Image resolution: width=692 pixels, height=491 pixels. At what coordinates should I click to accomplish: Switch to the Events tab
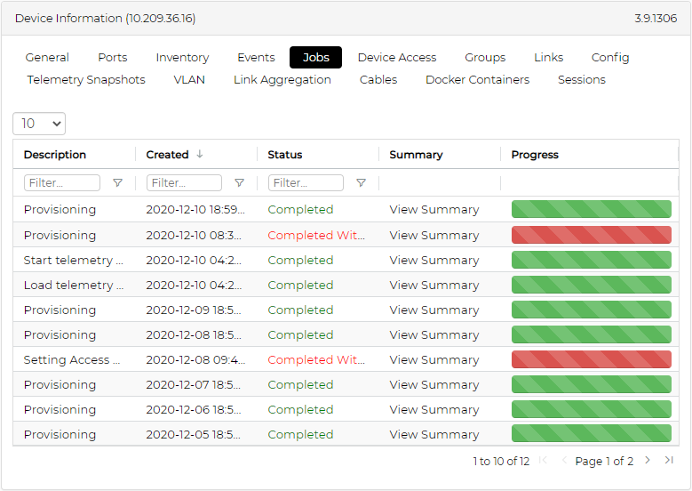tap(256, 58)
